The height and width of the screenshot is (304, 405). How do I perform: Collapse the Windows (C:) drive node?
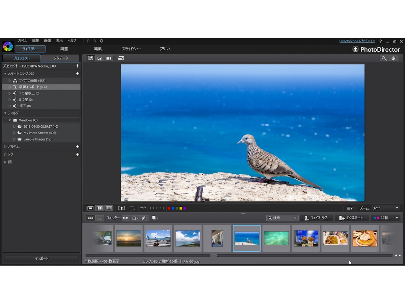tap(10, 120)
